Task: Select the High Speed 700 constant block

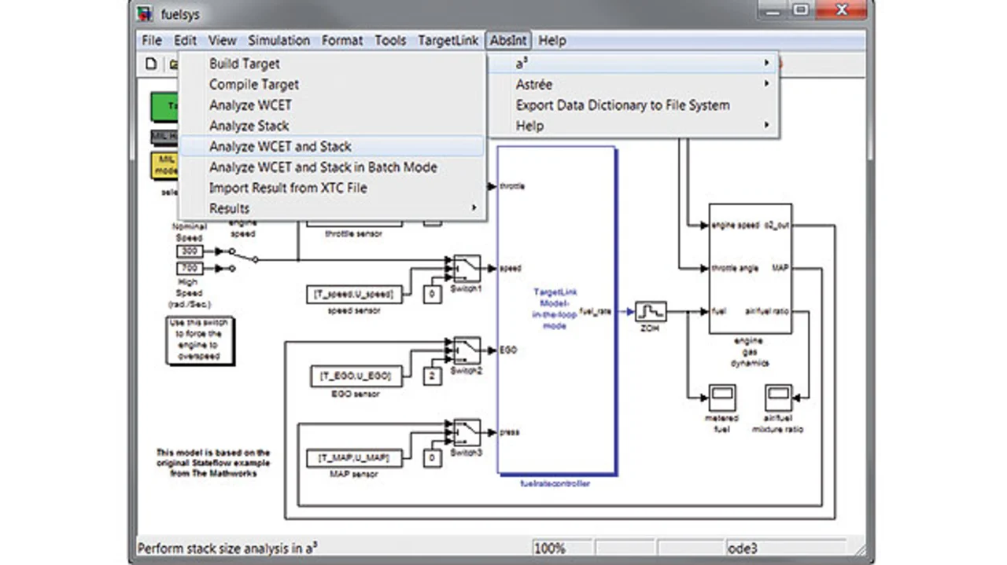Action: 189,268
